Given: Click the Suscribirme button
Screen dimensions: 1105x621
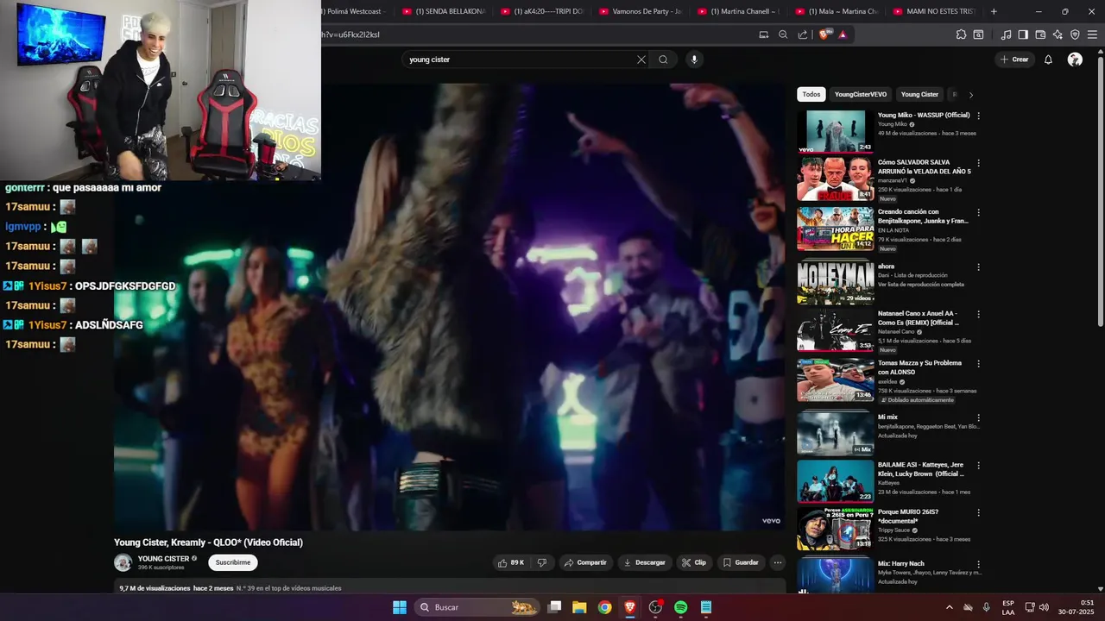Looking at the screenshot, I should pos(233,562).
